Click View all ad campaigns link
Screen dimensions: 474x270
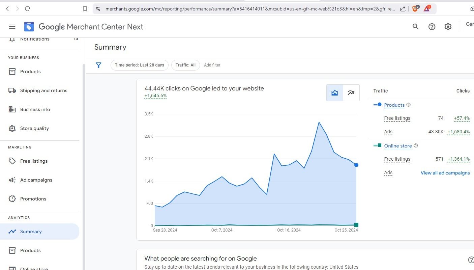click(x=445, y=173)
